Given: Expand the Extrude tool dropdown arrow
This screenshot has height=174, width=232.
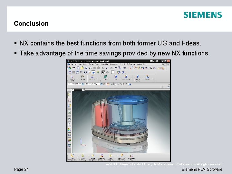Looking at the screenshot, I should (98, 78).
